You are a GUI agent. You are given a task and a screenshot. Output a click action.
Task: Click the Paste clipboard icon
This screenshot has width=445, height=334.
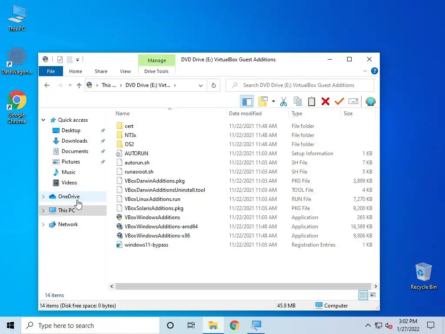coord(311,101)
